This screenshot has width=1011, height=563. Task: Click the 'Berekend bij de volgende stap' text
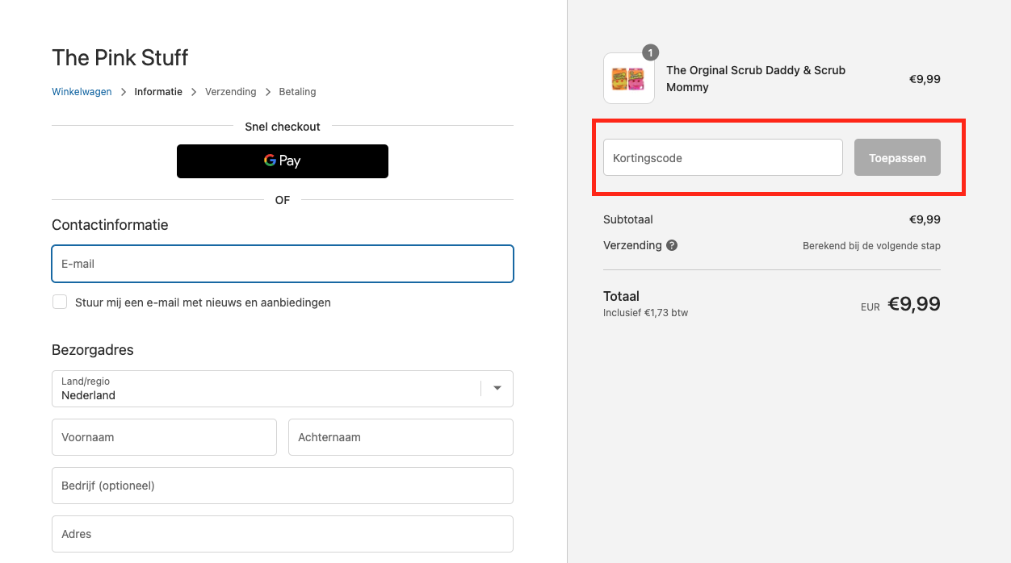coord(871,245)
